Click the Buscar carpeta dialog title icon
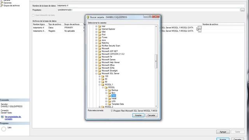 click(x=88, y=17)
